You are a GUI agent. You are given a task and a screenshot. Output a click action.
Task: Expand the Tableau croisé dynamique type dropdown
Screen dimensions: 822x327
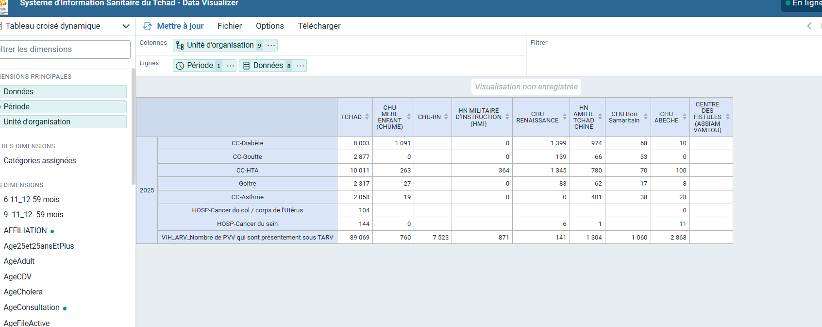pos(126,26)
